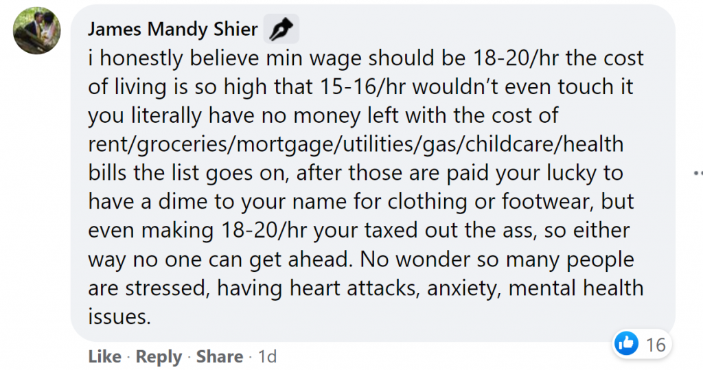The height and width of the screenshot is (370, 703).
Task: Open James Mandy Shier's profile name link
Action: 173,30
